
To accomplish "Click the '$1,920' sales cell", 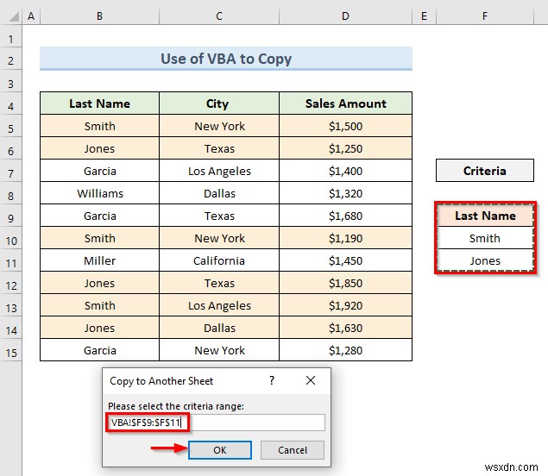I will [346, 305].
